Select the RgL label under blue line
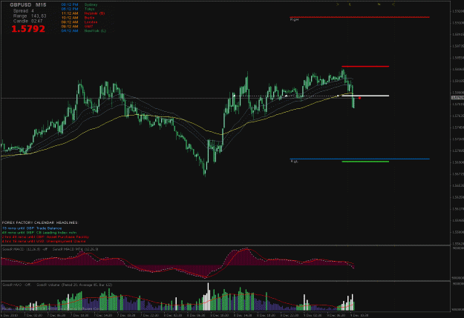The width and height of the screenshot is (464, 318). [294, 162]
